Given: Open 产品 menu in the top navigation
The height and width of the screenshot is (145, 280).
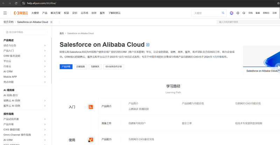Looking at the screenshot, I should pos(45,13).
